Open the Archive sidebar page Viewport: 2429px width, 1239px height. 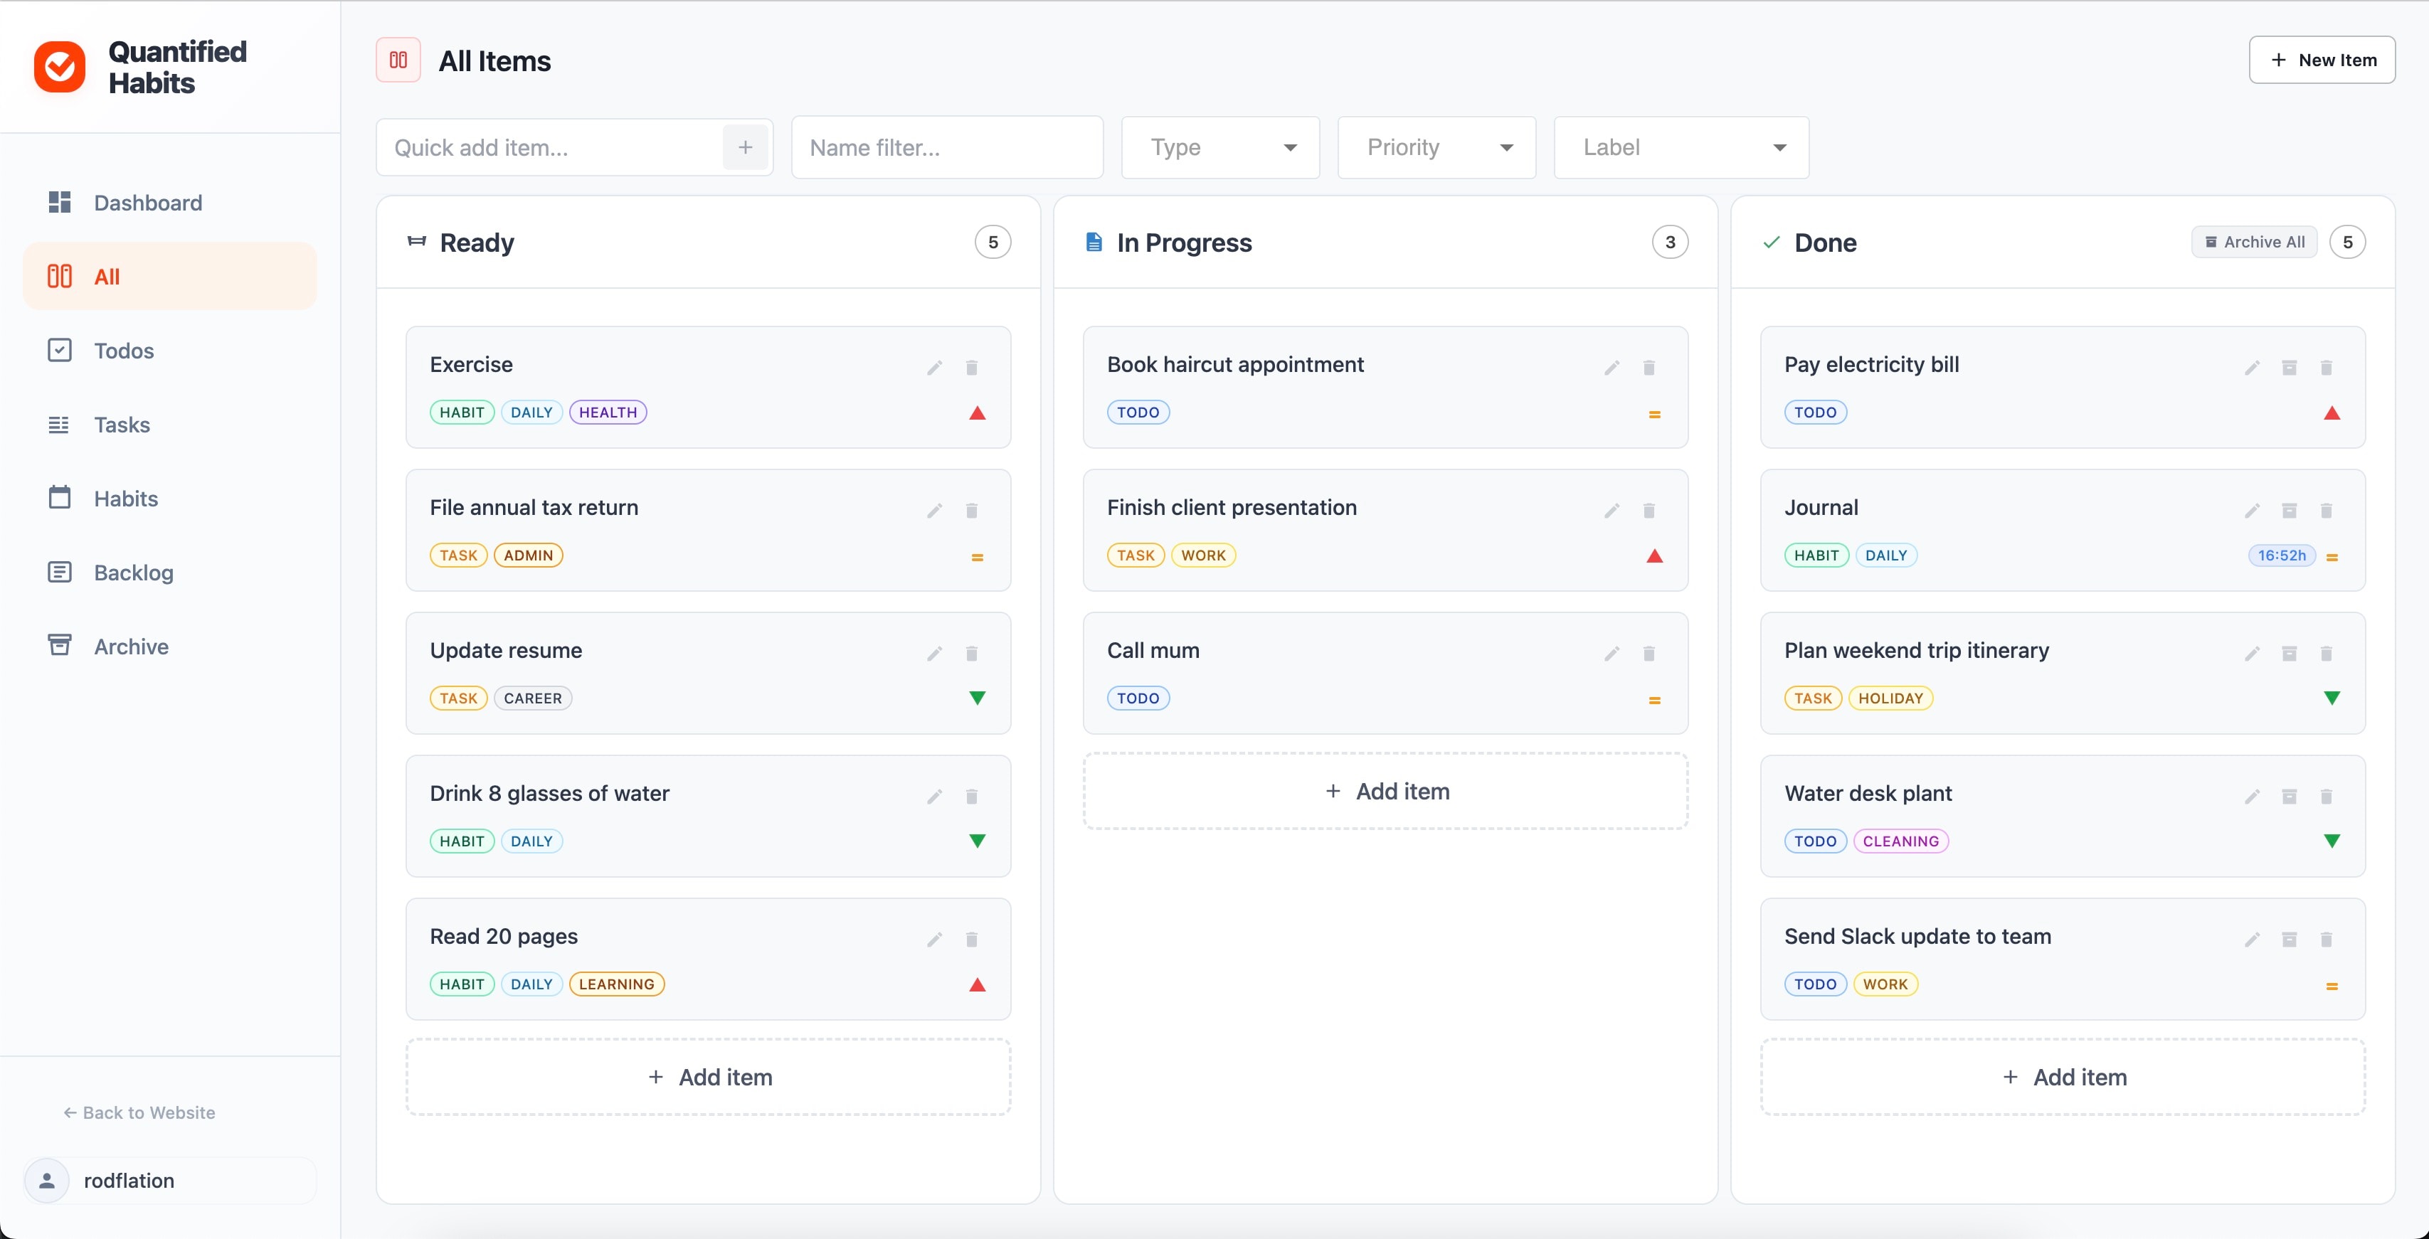pyautogui.click(x=170, y=647)
